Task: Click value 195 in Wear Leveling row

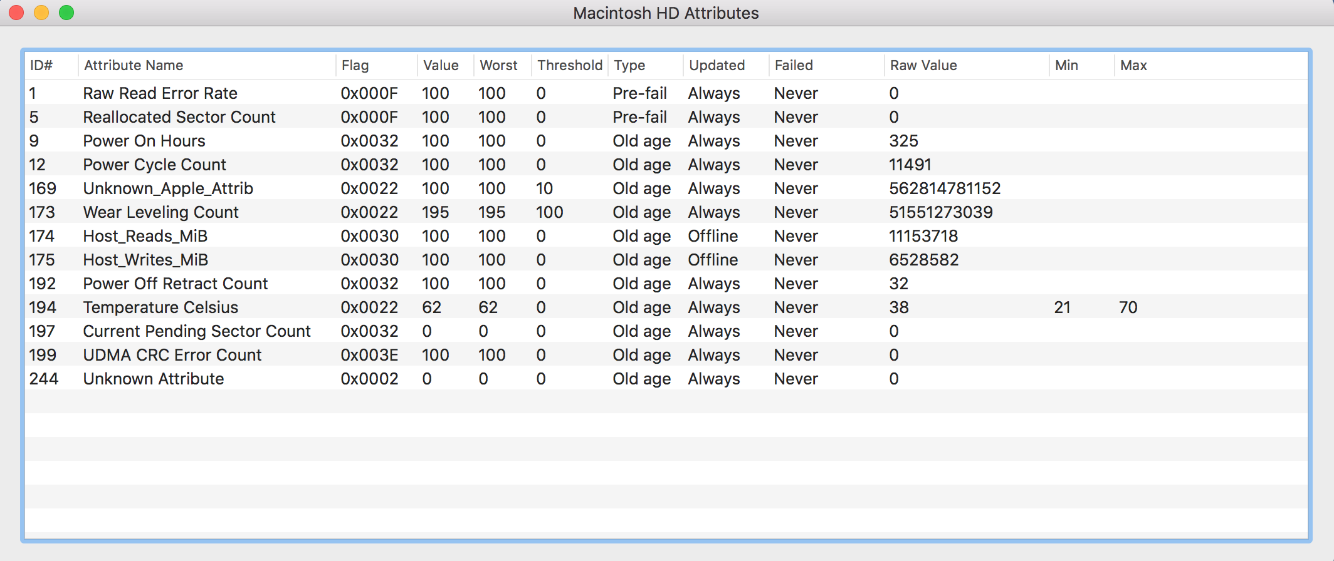Action: pyautogui.click(x=436, y=212)
